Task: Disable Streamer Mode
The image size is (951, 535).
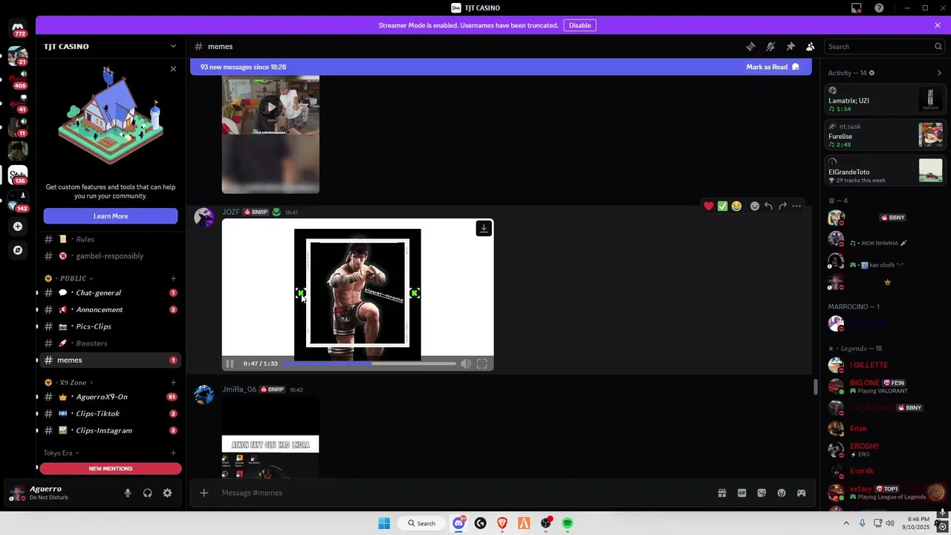Action: pos(580,25)
